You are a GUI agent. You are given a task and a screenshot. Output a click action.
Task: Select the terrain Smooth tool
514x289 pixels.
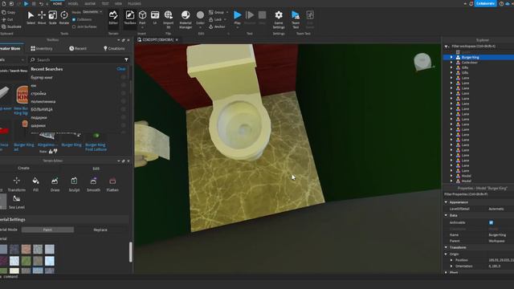[x=93, y=184]
